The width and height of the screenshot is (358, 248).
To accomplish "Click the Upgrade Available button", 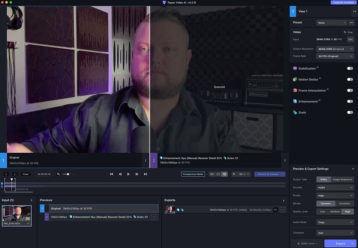I will (x=343, y=3).
